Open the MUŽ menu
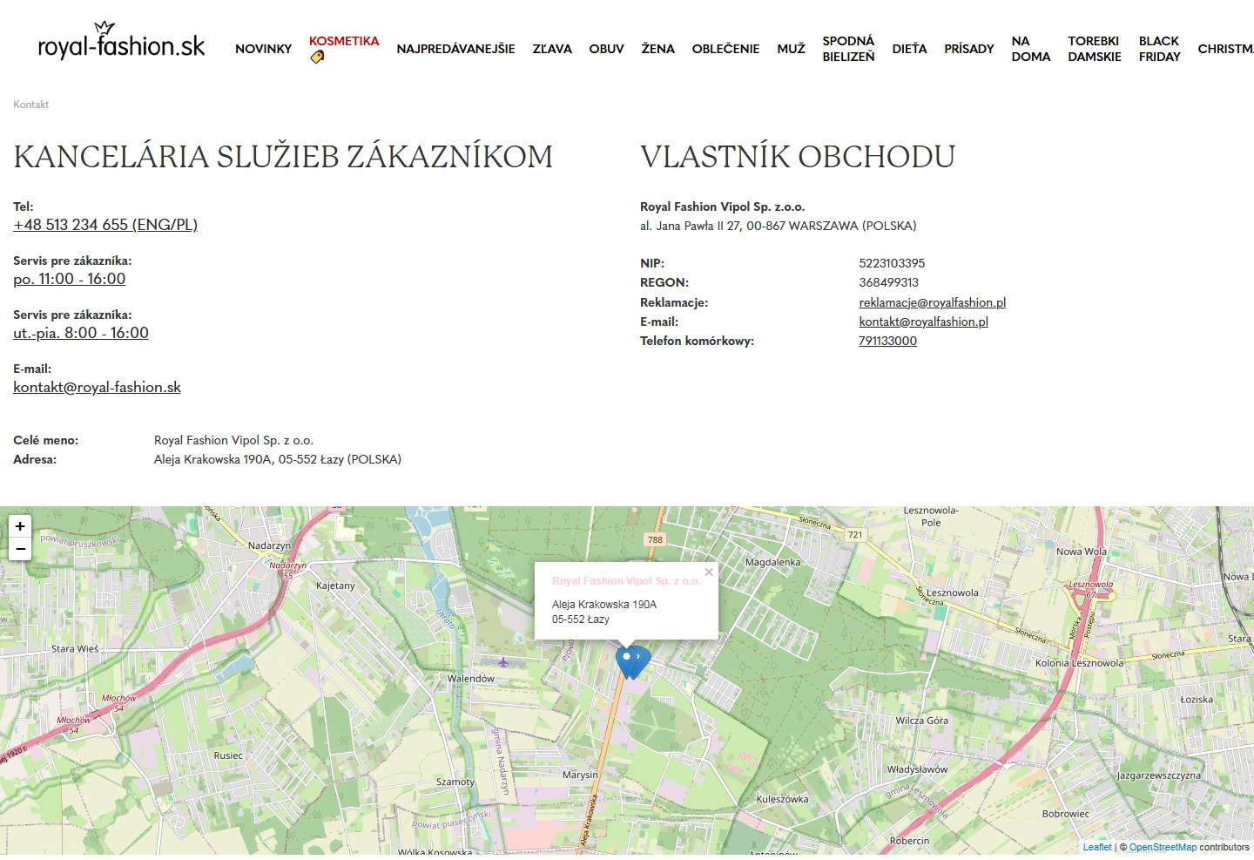The image size is (1254, 860). [791, 49]
